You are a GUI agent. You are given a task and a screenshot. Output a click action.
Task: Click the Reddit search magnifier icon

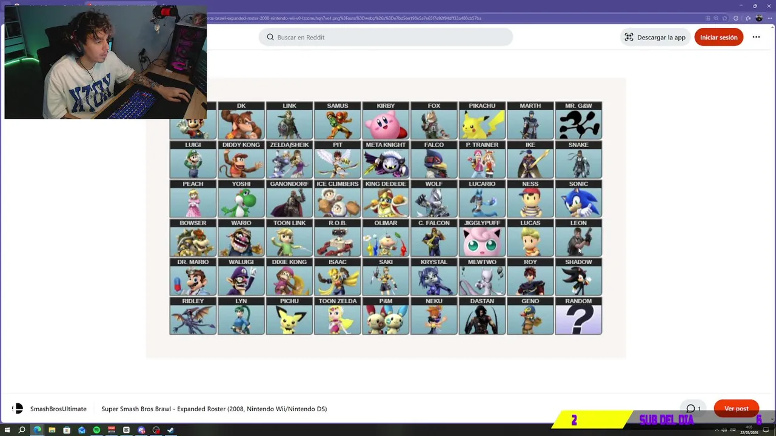point(270,37)
